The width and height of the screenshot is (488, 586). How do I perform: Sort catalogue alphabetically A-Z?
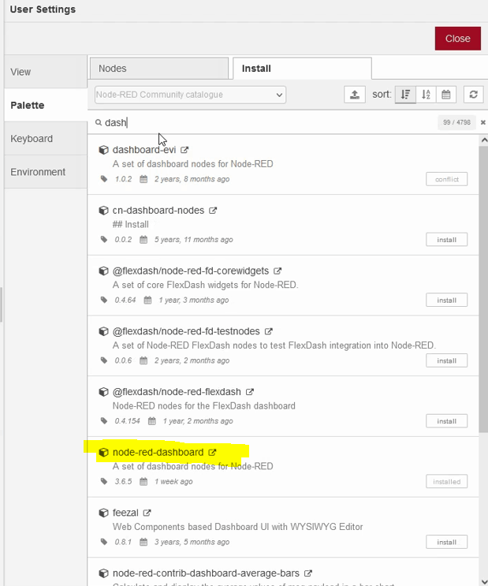coord(426,95)
